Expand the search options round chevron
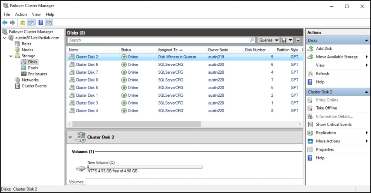This screenshot has width=371, height=193. tap(298, 40)
